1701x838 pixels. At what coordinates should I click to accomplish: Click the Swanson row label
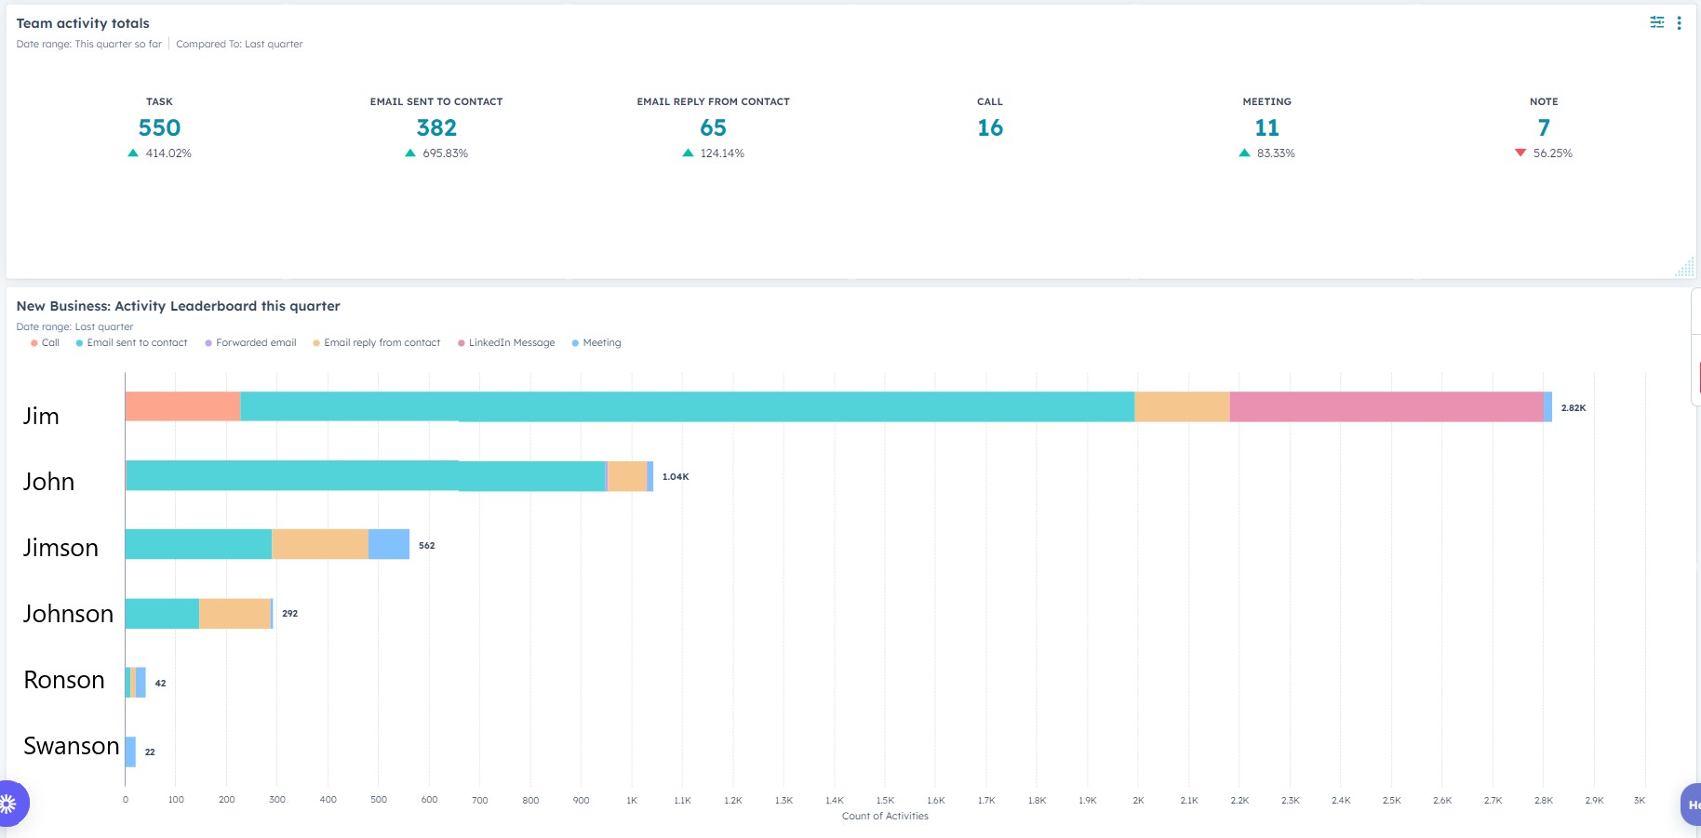pyautogui.click(x=72, y=746)
